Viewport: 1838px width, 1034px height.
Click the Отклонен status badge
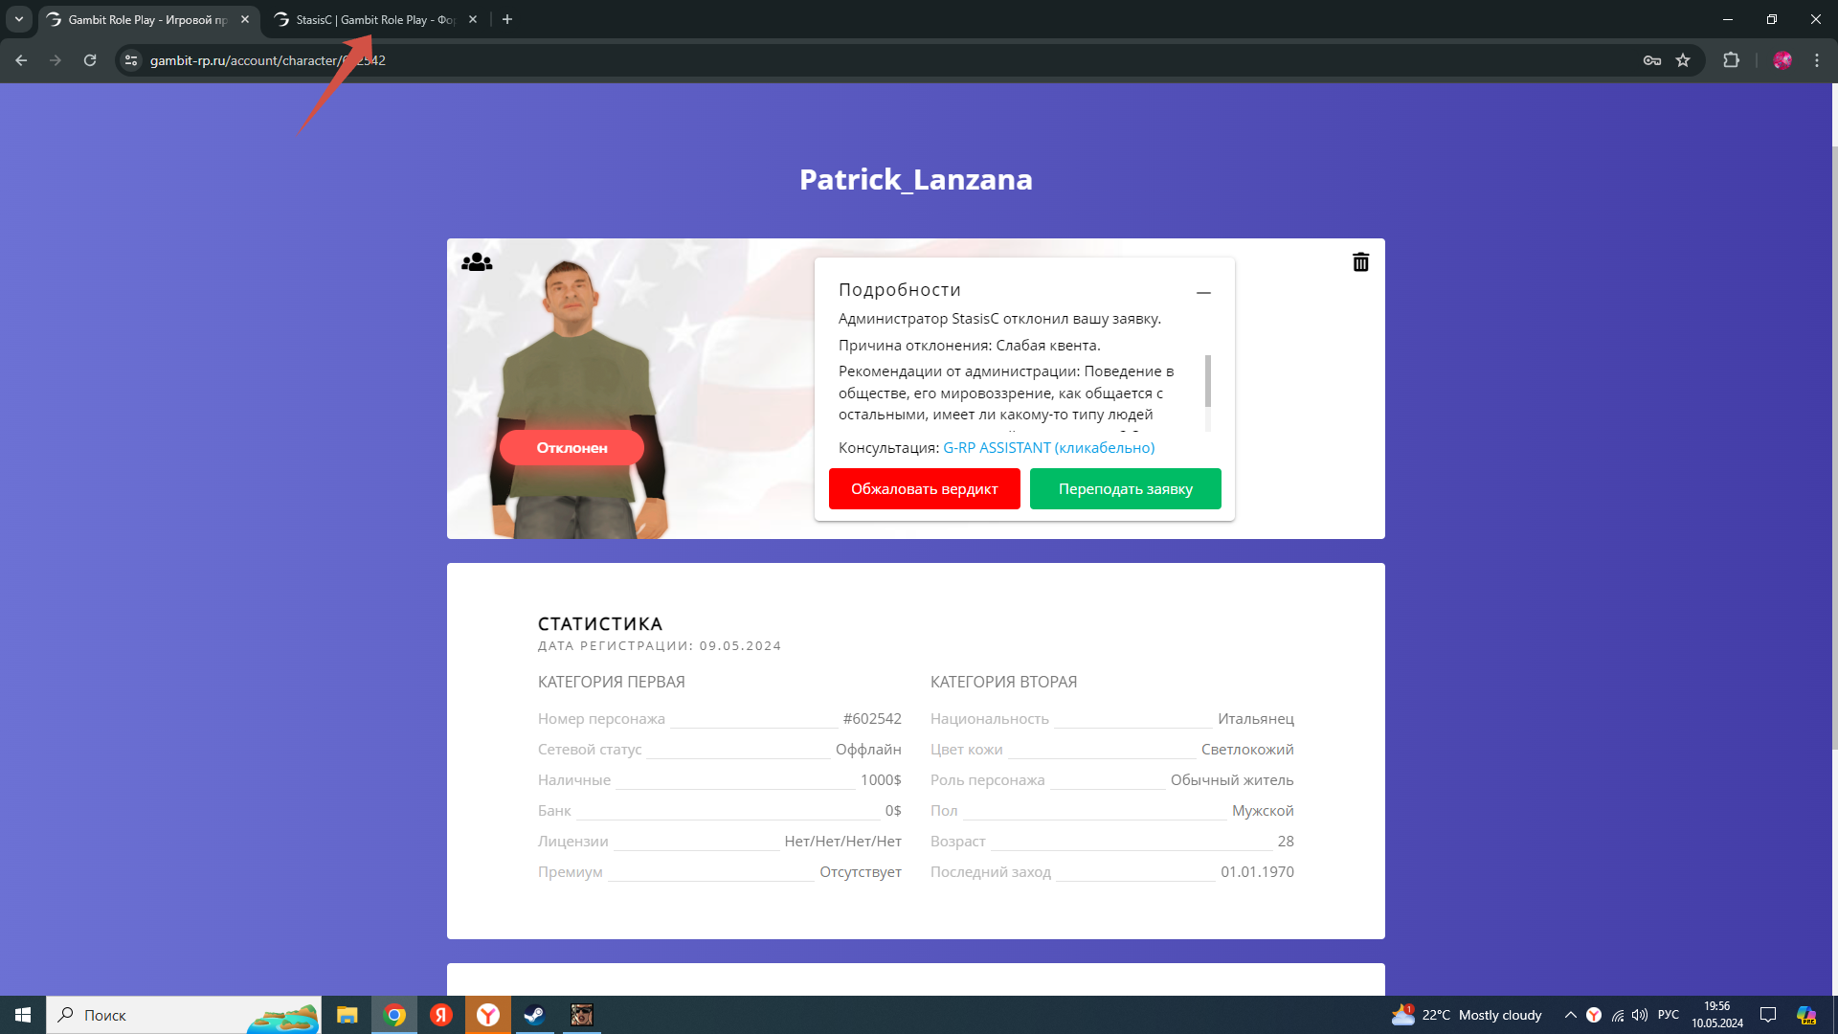click(572, 447)
